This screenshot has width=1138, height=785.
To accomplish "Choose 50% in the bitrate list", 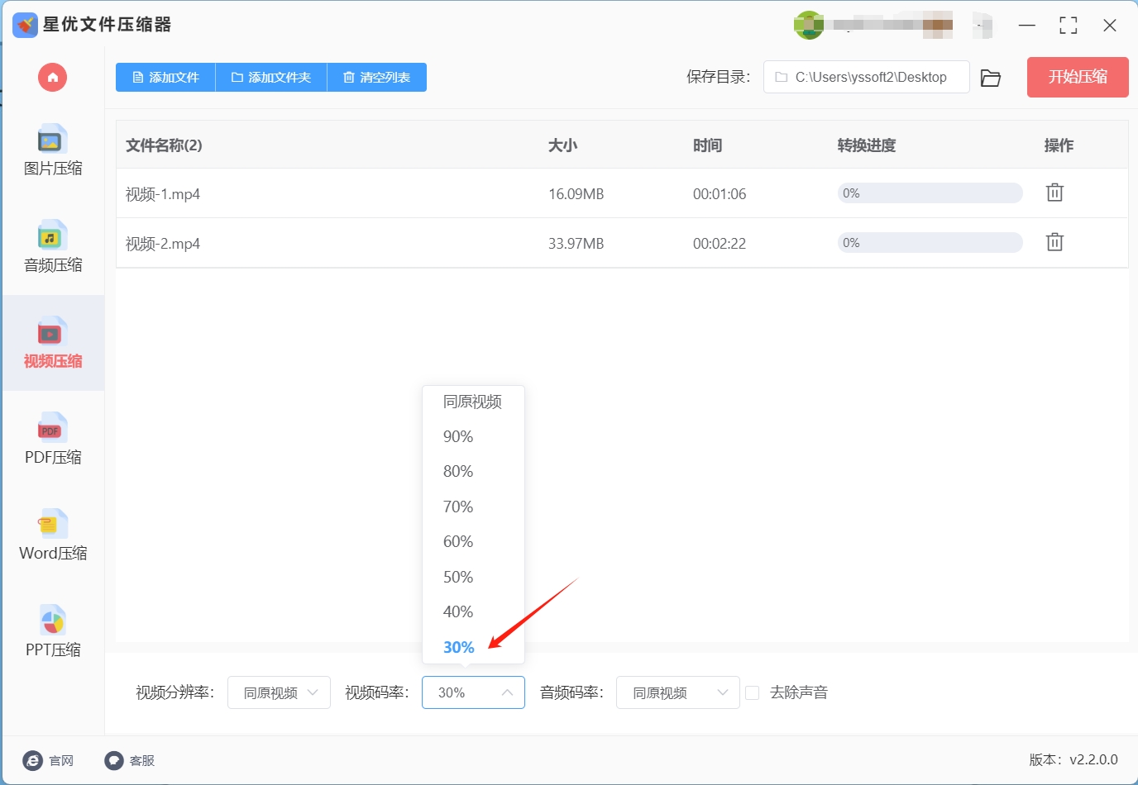I will tap(473, 577).
